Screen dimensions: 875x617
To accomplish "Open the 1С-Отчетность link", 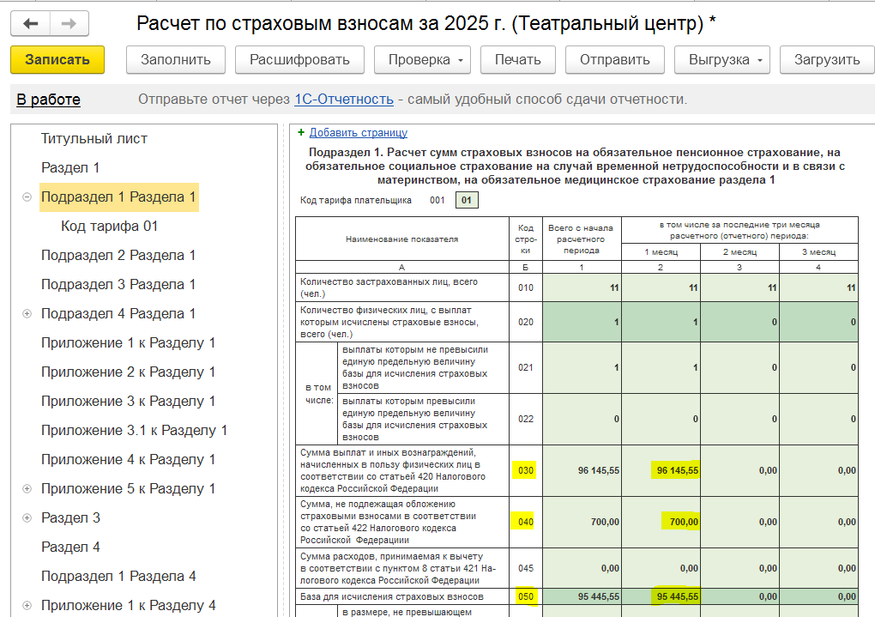I will click(343, 100).
